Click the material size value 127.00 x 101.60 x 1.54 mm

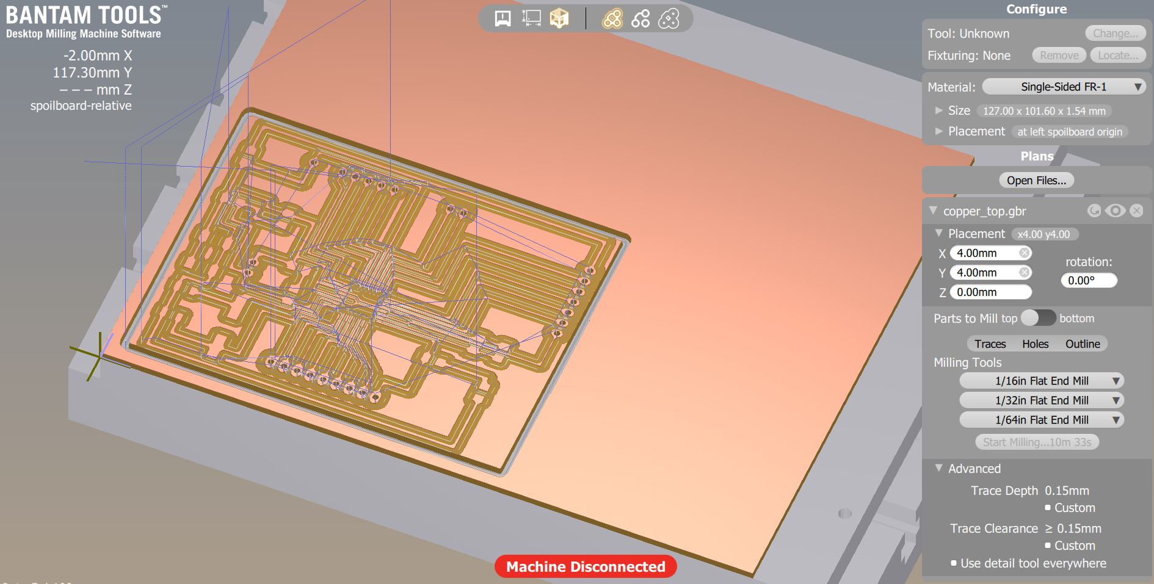tap(1044, 111)
